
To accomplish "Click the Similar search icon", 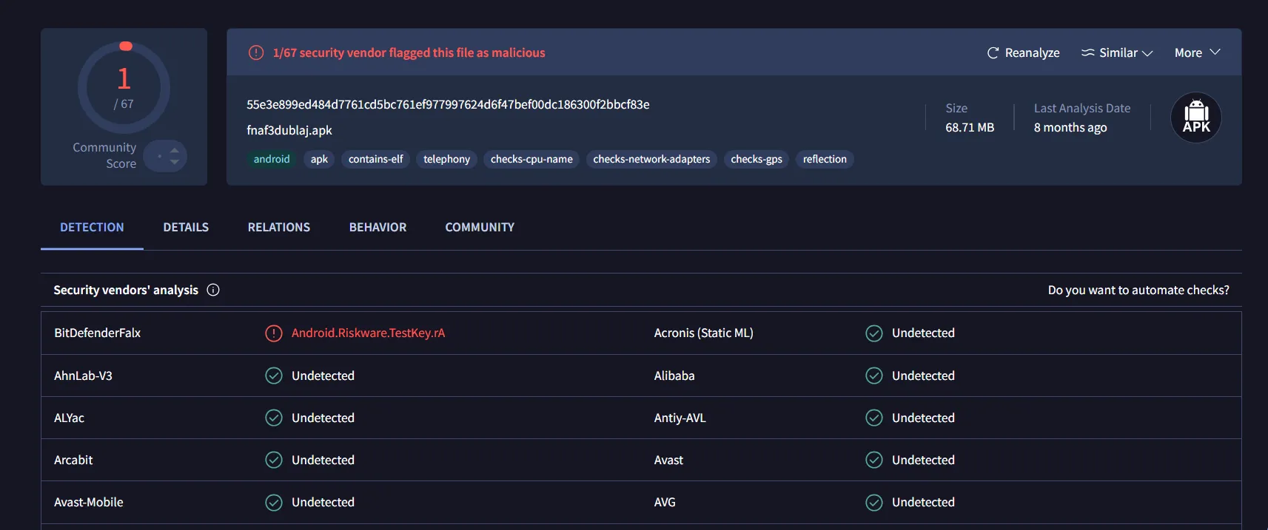I will point(1087,53).
